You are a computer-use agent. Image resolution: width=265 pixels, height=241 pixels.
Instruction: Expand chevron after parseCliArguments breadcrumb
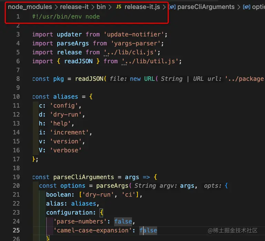(238, 7)
